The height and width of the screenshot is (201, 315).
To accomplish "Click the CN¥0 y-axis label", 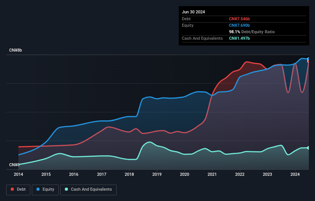I will click(x=14, y=165).
